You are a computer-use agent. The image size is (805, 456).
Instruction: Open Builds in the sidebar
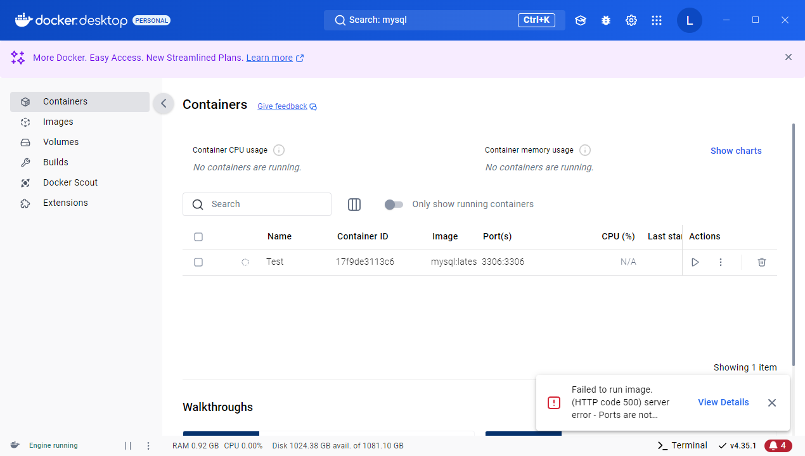click(x=80, y=163)
